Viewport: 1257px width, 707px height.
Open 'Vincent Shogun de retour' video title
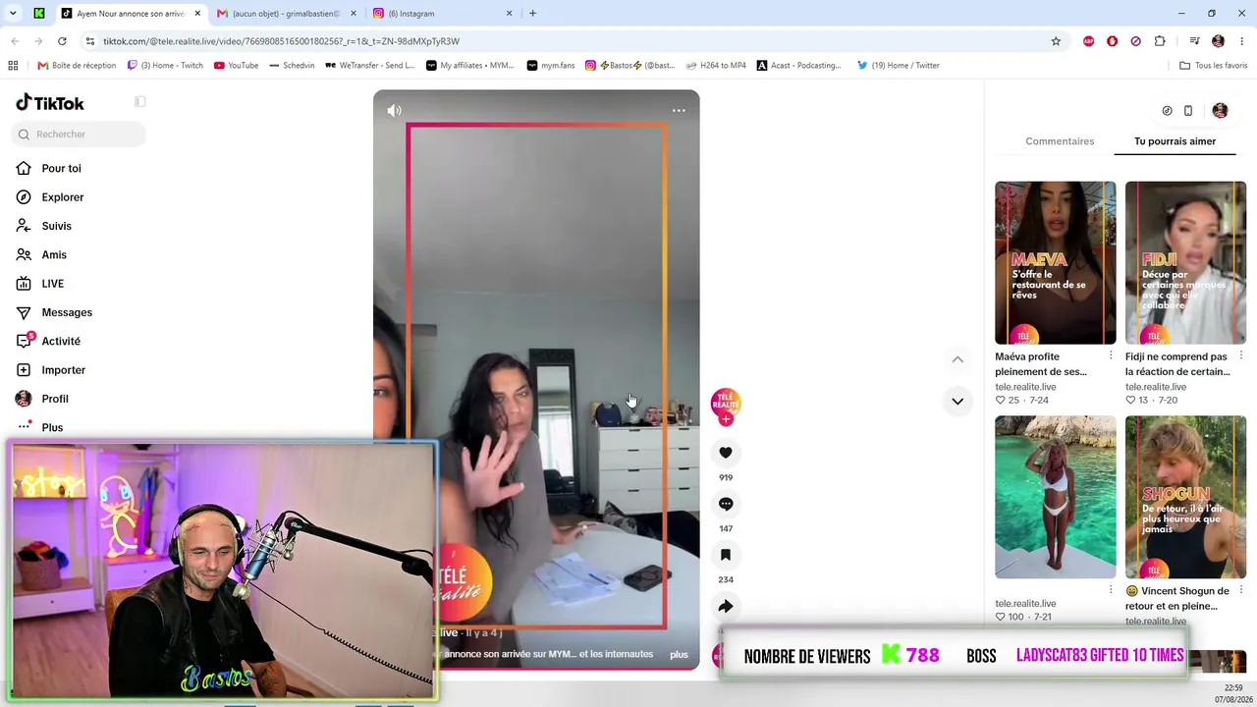point(1177,599)
